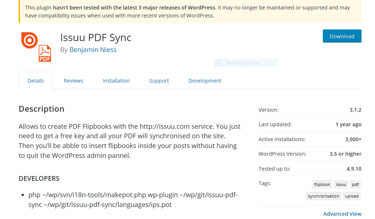Click the PDF file icon in the logo
Image resolution: width=375 pixels, height=219 pixels.
(45, 53)
